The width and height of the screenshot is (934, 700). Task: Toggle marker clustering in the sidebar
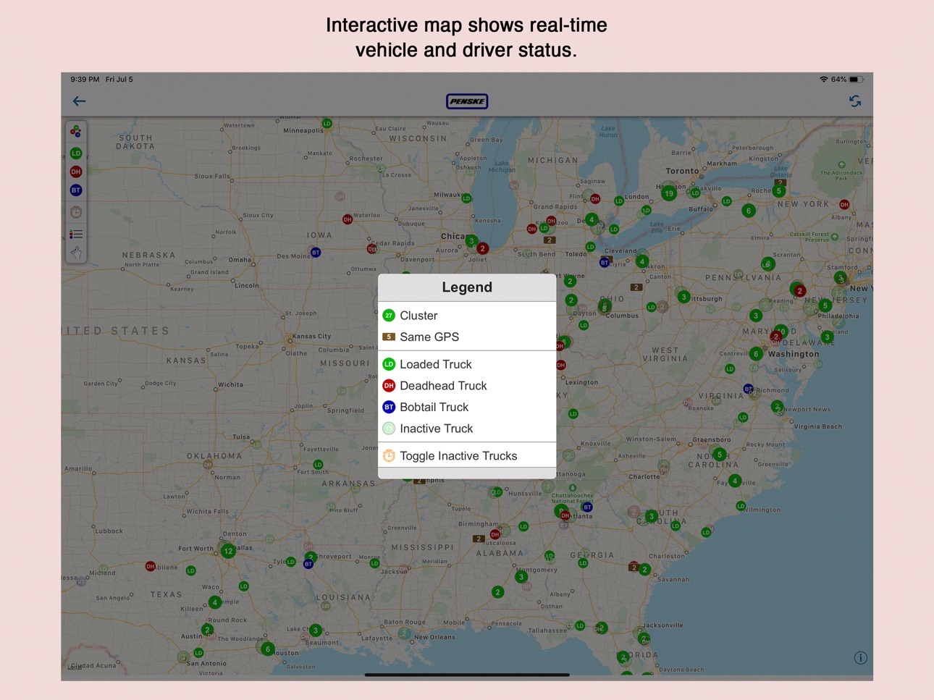click(x=76, y=132)
